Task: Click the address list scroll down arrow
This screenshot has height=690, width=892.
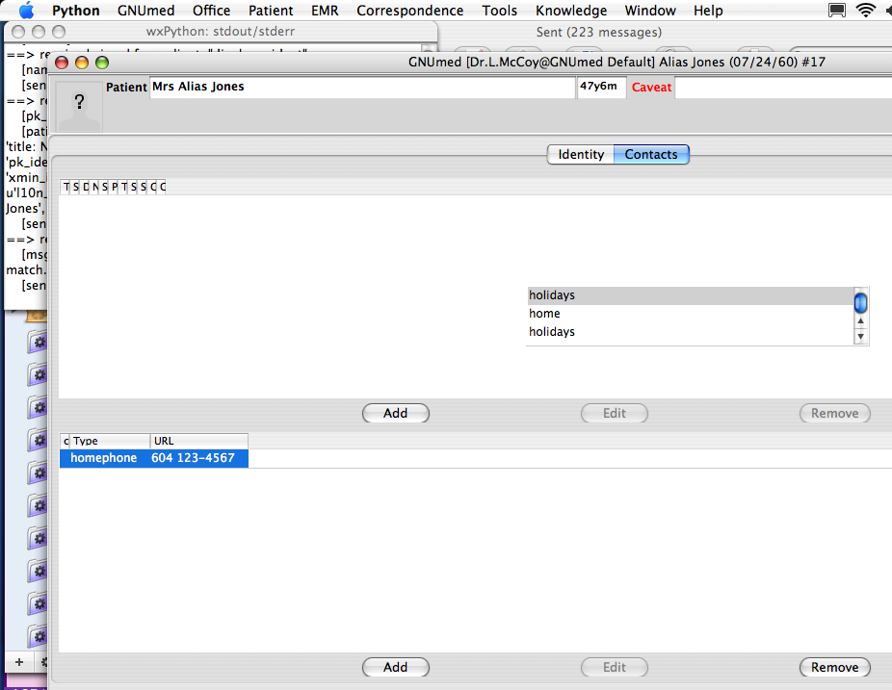Action: tap(861, 336)
